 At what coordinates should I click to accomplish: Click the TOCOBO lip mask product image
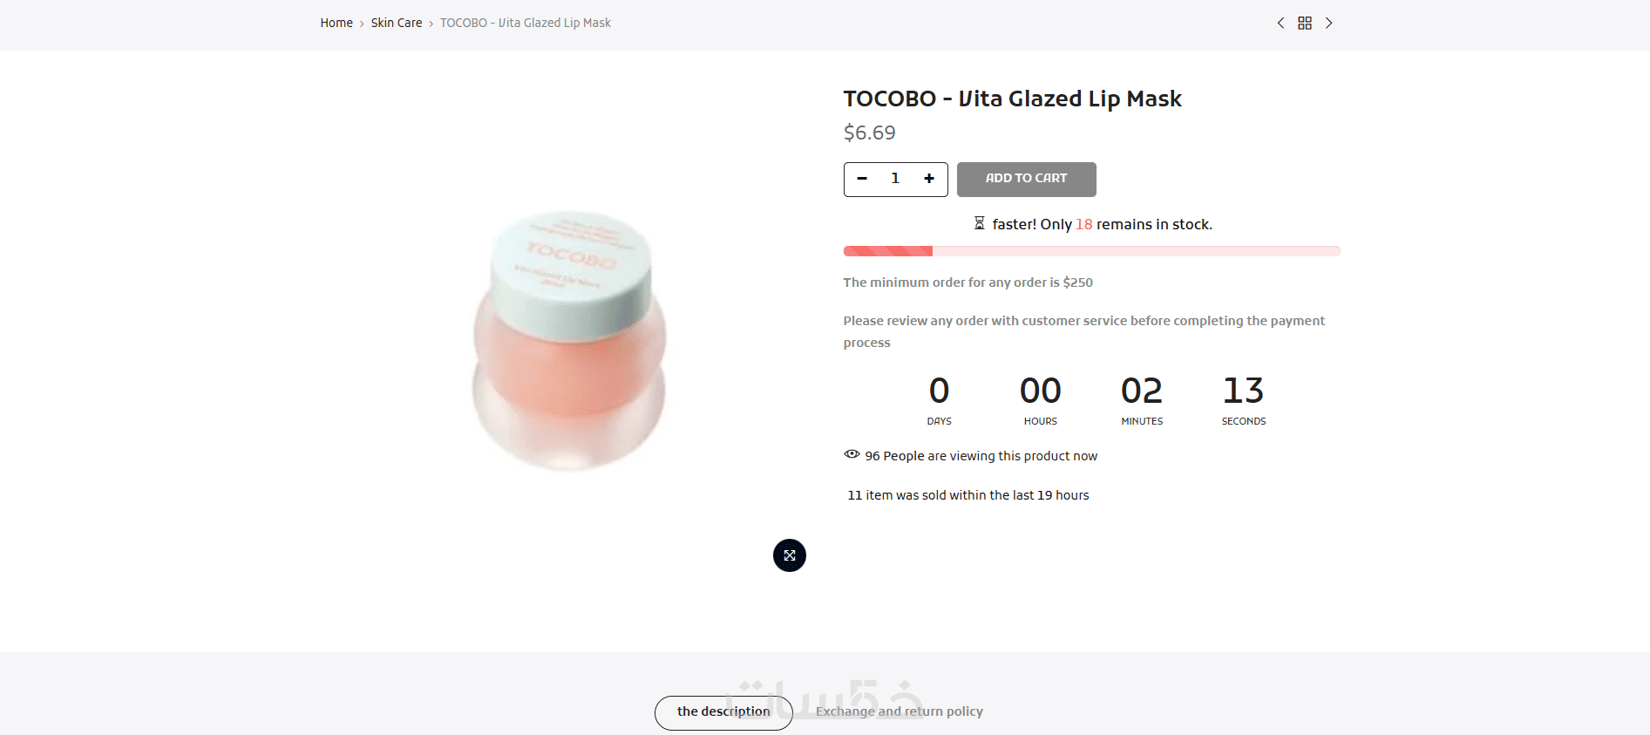[x=570, y=340]
